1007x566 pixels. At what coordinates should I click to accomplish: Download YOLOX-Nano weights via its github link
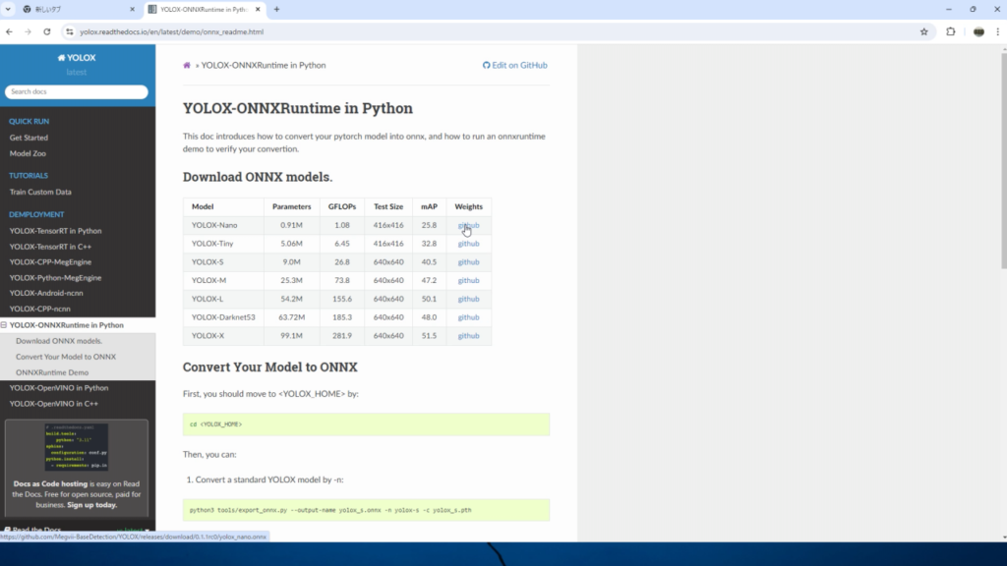(x=468, y=225)
